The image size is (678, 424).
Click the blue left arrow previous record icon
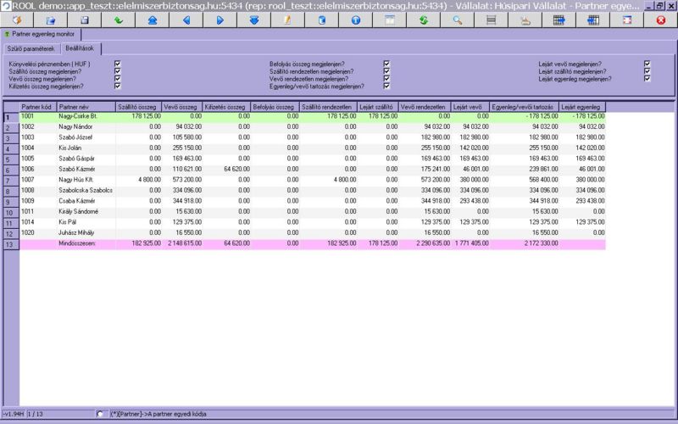pyautogui.click(x=186, y=20)
